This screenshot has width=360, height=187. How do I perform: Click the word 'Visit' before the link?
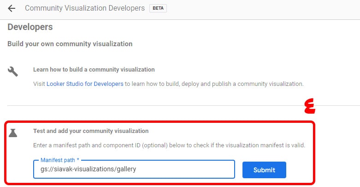point(39,84)
